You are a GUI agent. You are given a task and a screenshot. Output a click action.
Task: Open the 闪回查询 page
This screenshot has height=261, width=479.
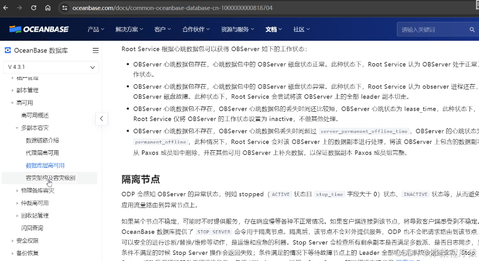32,228
